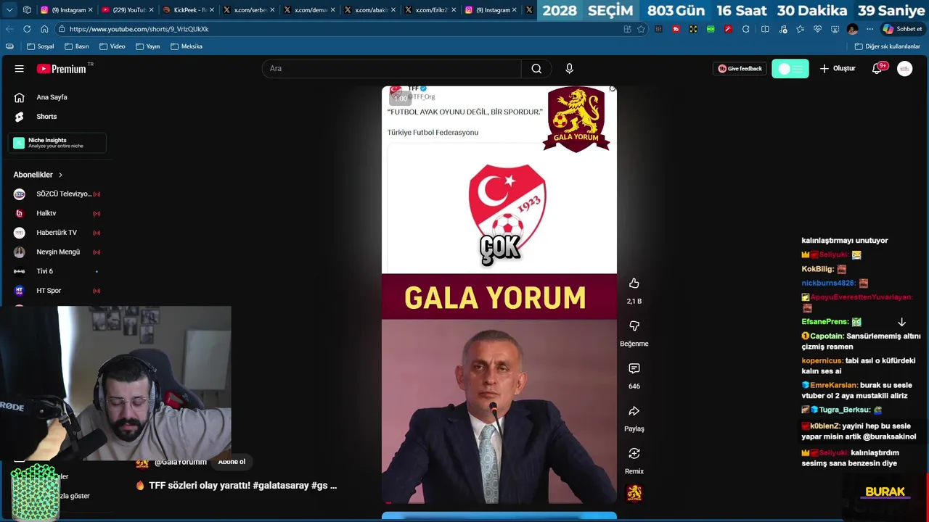Open the browser favorites list icon
Image resolution: width=929 pixels, height=522 pixels.
pos(800,29)
